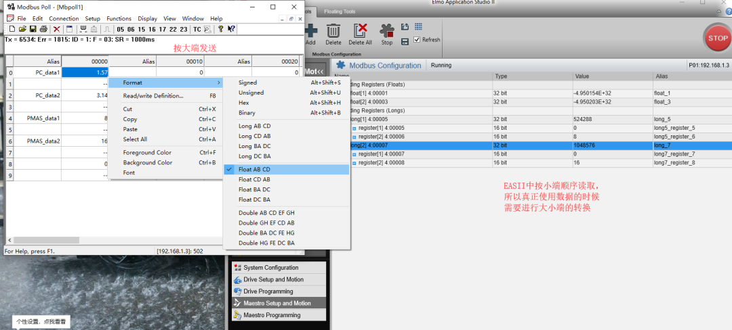
Task: Open Maestro Programming panel
Action: click(279, 315)
